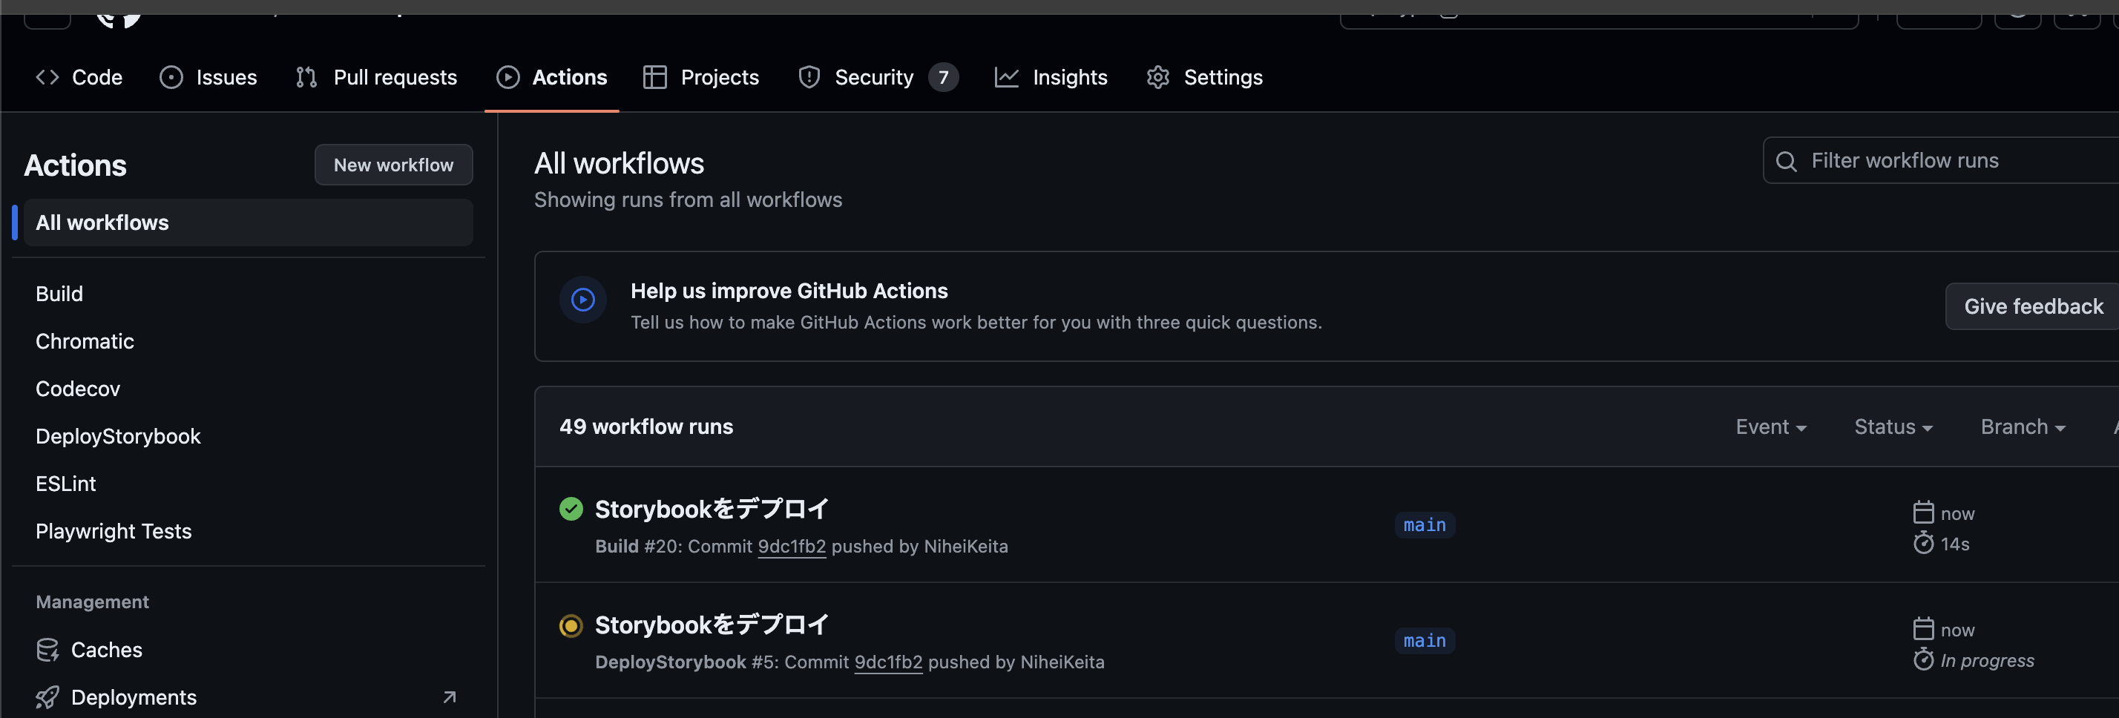This screenshot has width=2119, height=718.
Task: Open Projects via its board icon
Action: 656,76
